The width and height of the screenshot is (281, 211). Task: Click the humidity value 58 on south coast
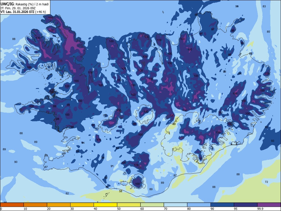121,191
